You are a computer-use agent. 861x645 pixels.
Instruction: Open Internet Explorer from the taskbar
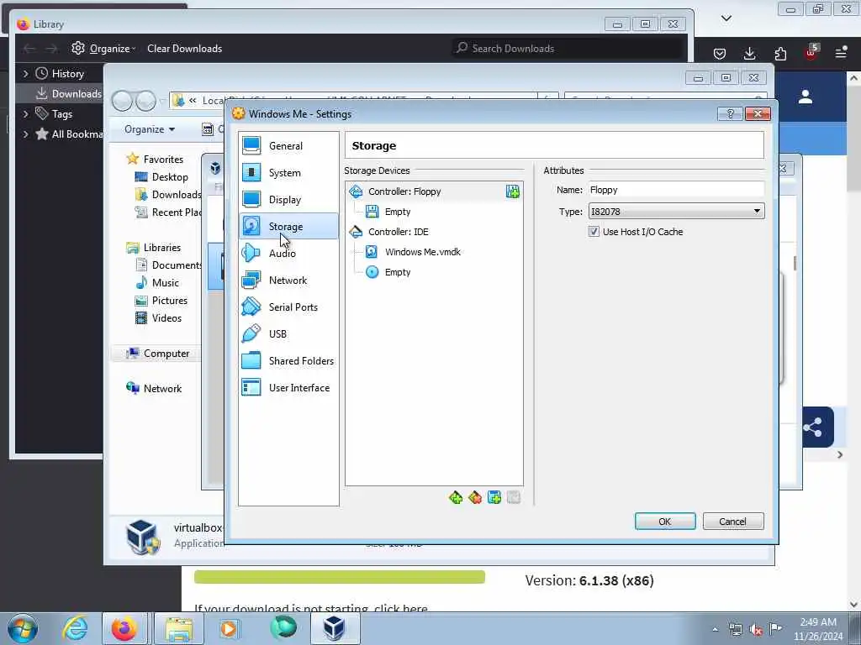75,628
